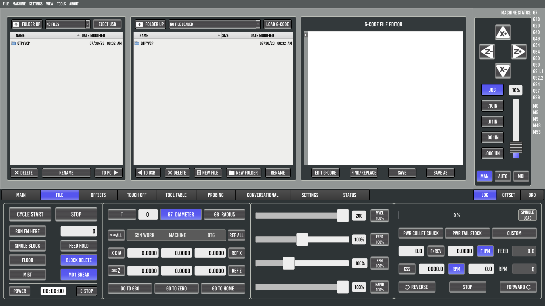Viewport: 545px width, 306px height.
Task: Click the G-code editor text area
Action: [385, 98]
